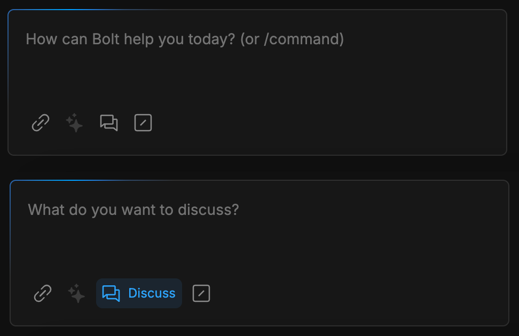The width and height of the screenshot is (519, 336).
Task: Click the "(or /command)" placeholder text
Action: tap(292, 39)
